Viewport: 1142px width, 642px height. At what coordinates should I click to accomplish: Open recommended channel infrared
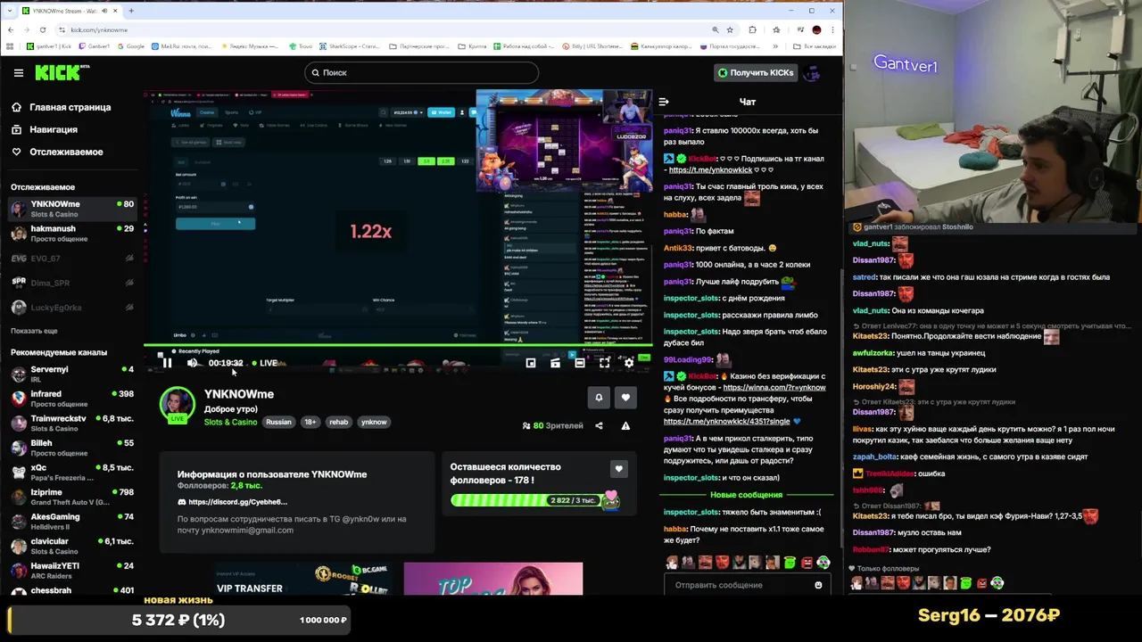[71, 398]
